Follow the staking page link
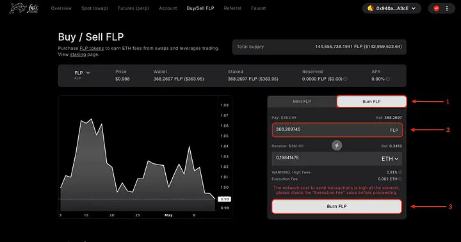Image resolution: width=461 pixels, height=242 pixels. point(78,54)
